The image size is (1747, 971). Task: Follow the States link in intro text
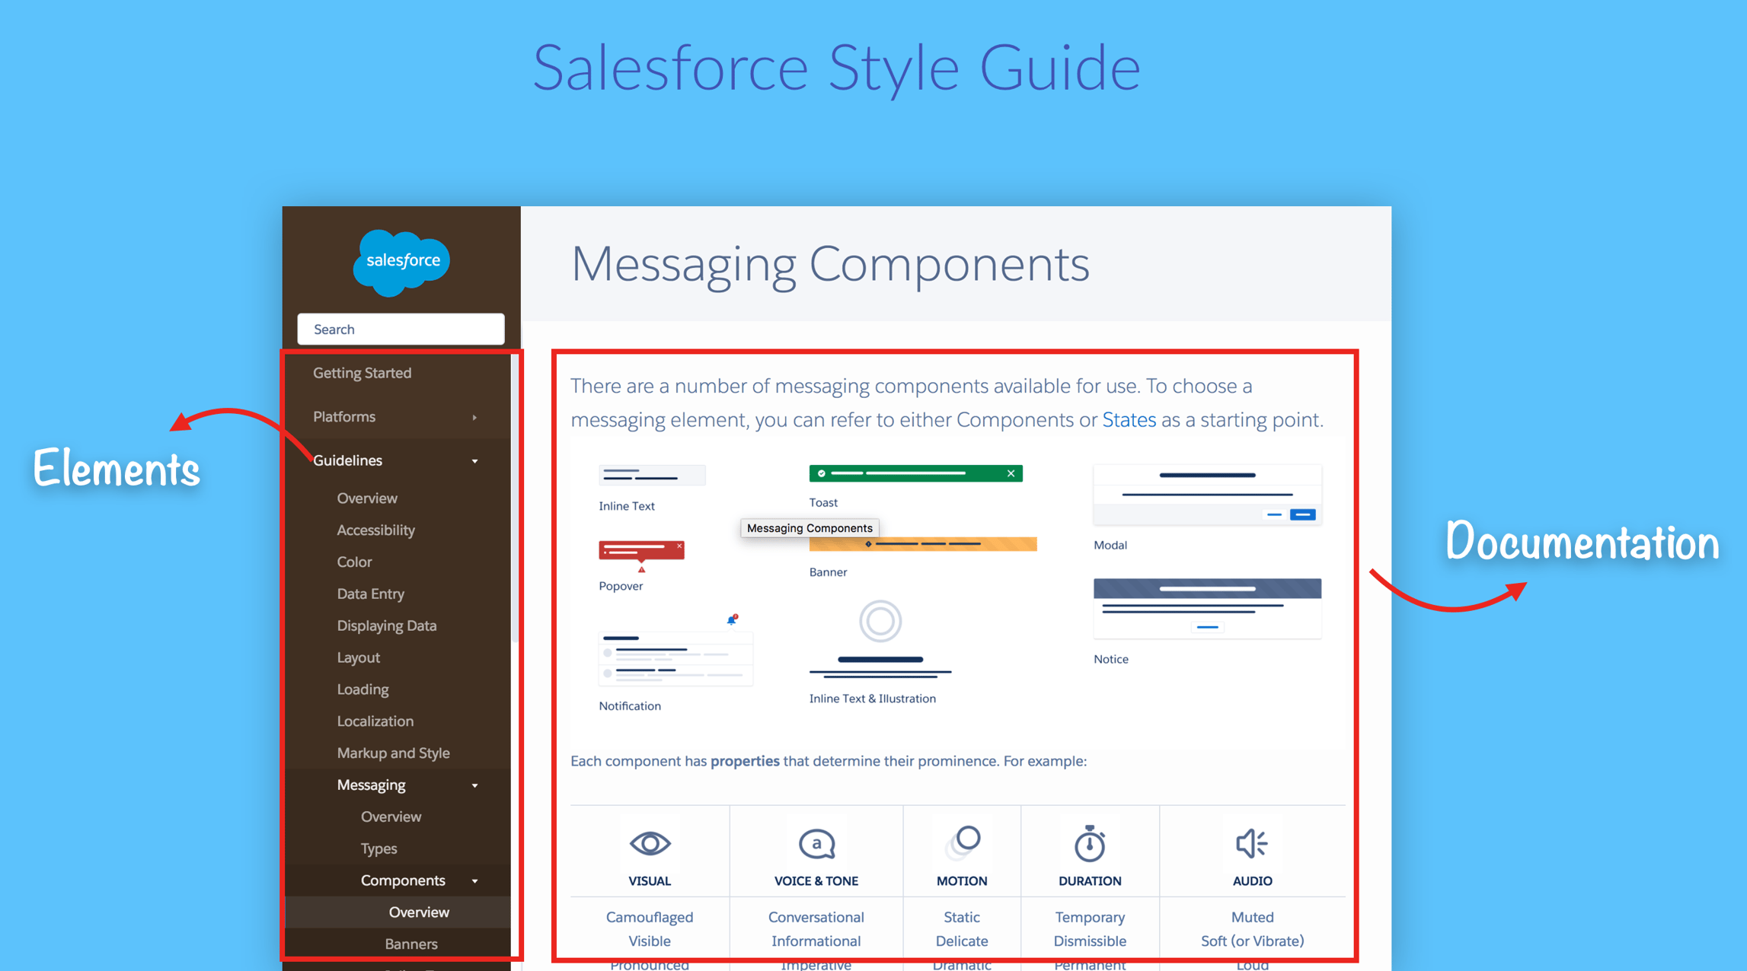coord(1129,420)
